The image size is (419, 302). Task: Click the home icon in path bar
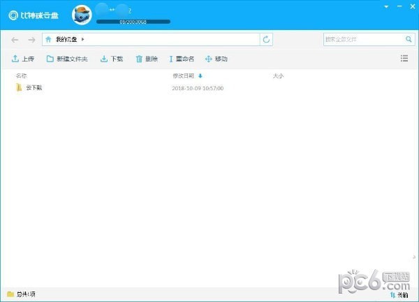tap(48, 40)
